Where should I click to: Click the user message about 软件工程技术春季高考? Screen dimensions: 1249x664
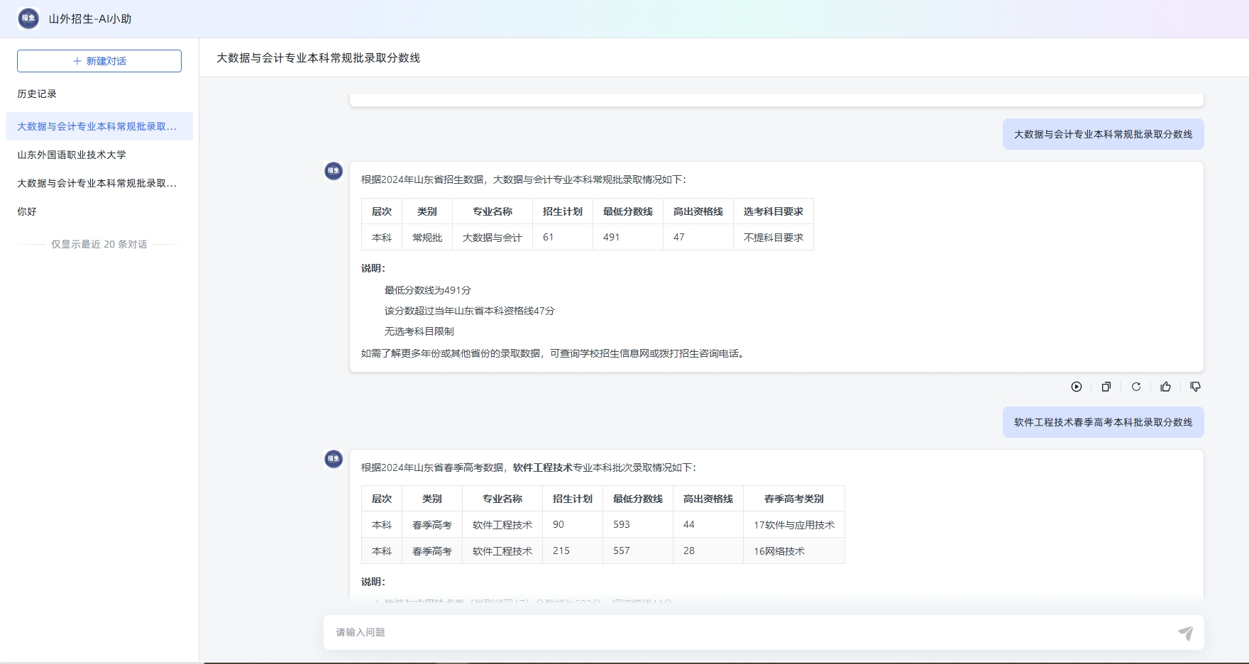[x=1104, y=422]
